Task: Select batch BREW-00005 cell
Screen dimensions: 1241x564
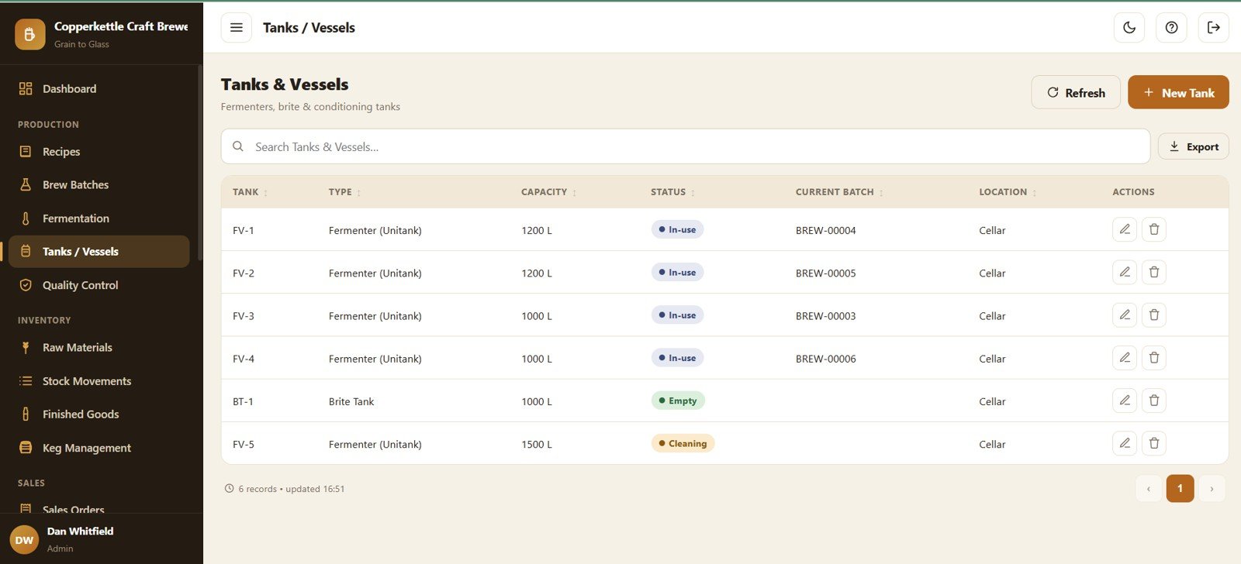Action: [826, 273]
